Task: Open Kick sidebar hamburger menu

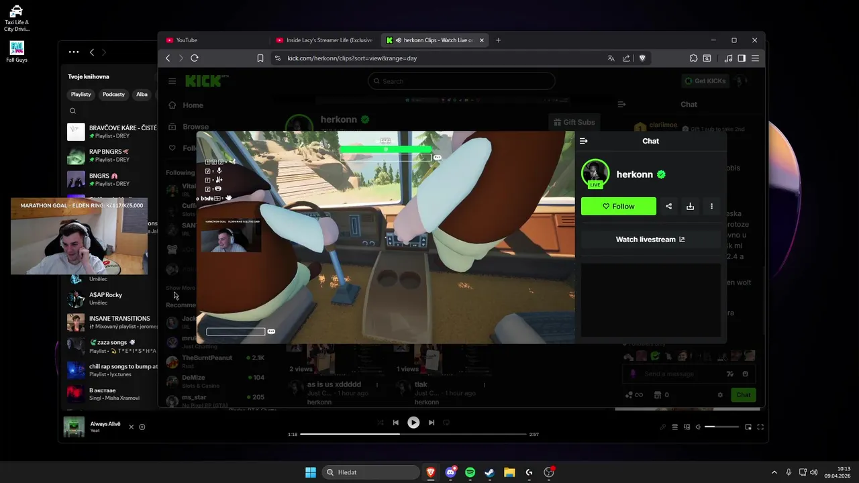Action: click(x=172, y=81)
